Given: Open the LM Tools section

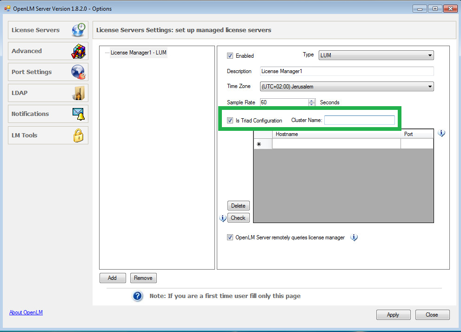Looking at the screenshot, I should coord(48,135).
